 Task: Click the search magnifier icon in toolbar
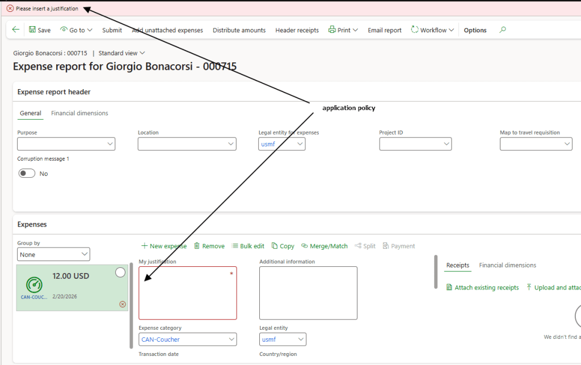point(502,30)
